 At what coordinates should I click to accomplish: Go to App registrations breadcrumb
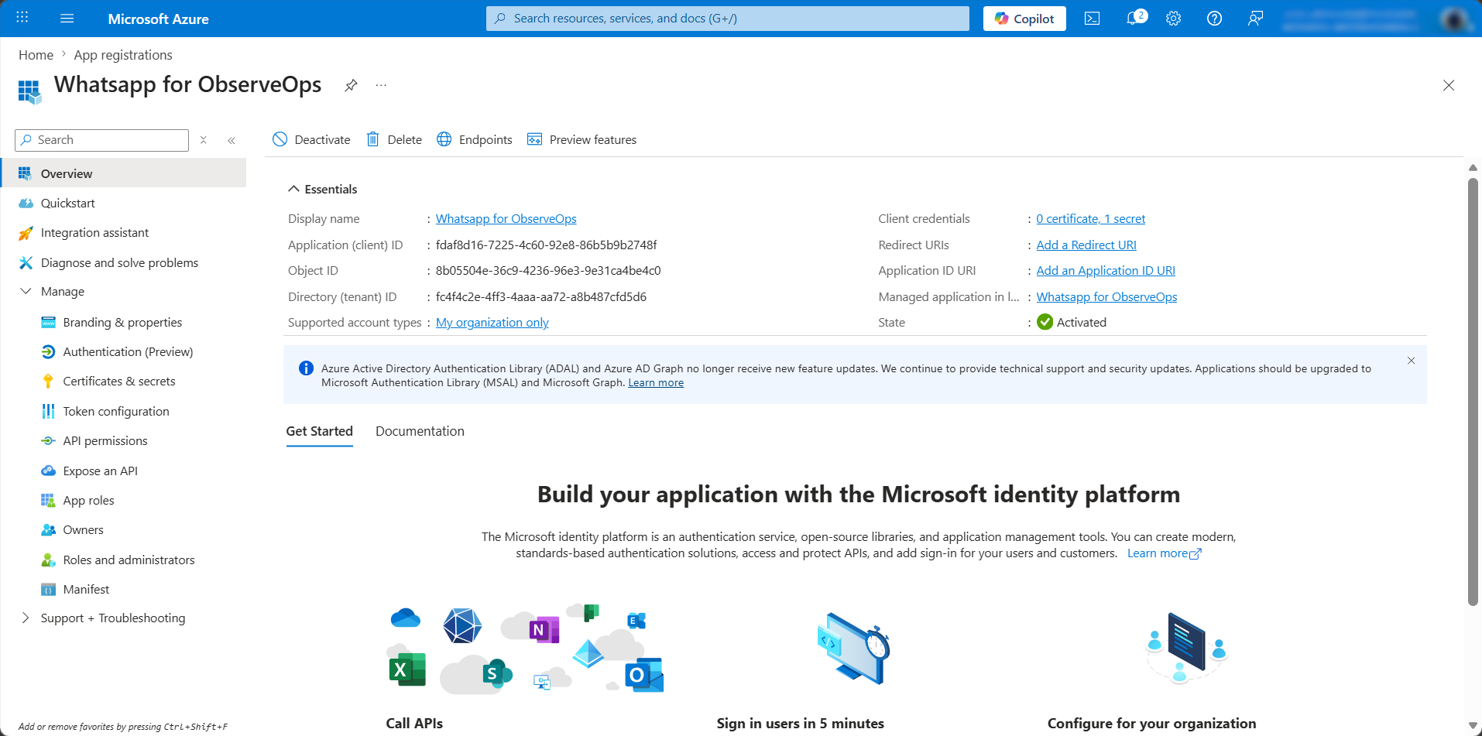[x=123, y=55]
